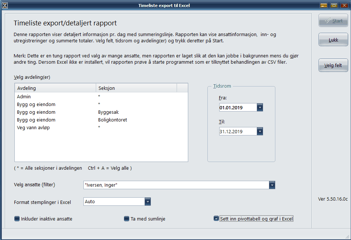Sort by the Avdeling column header
Viewport: 351px width, 240px height.
click(x=55, y=88)
